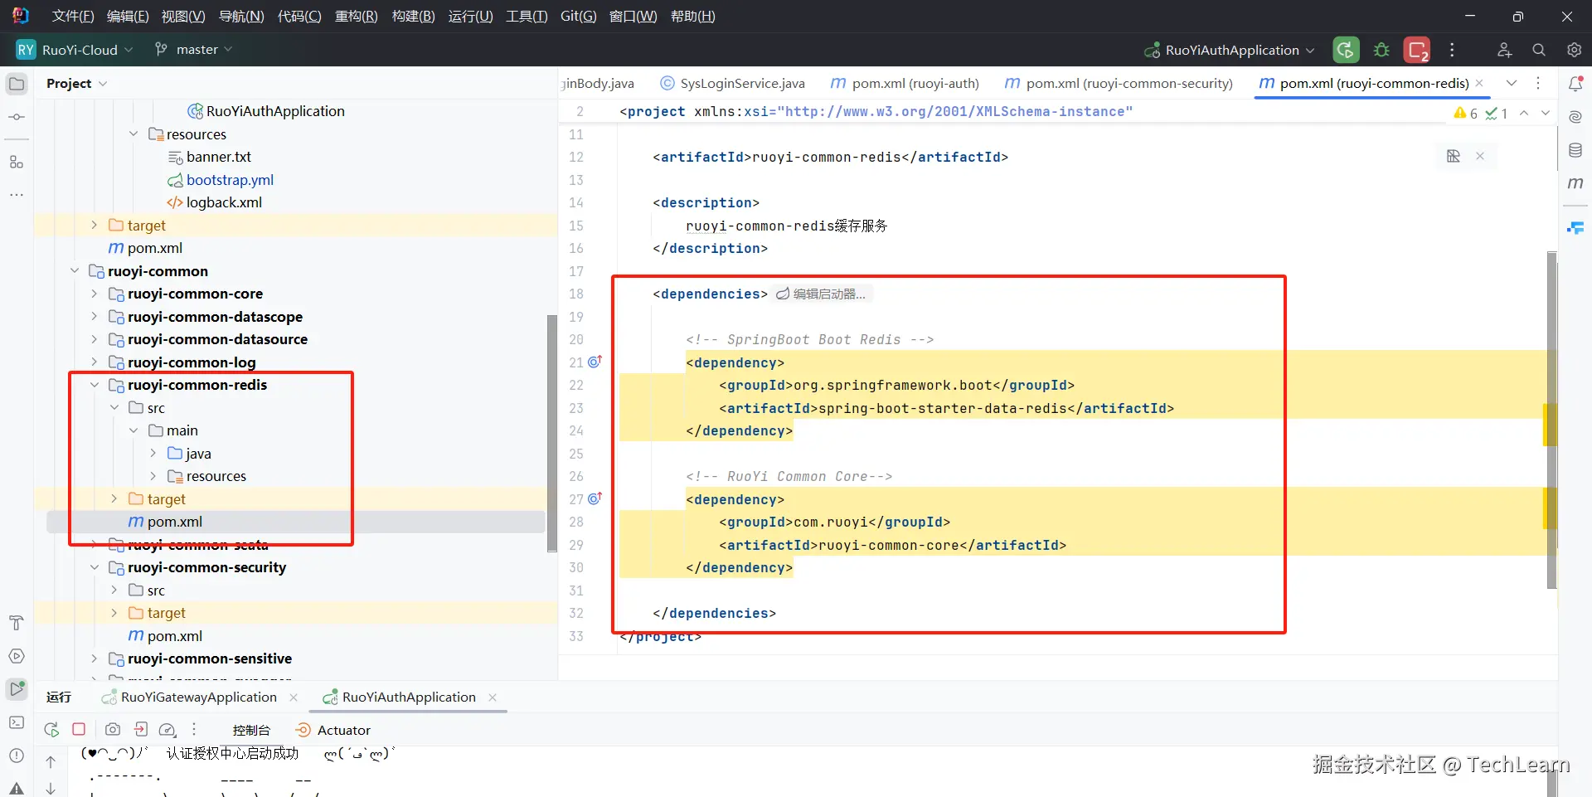This screenshot has width=1592, height=797.
Task: Click the line 21 gutter dependency icon
Action: point(595,362)
